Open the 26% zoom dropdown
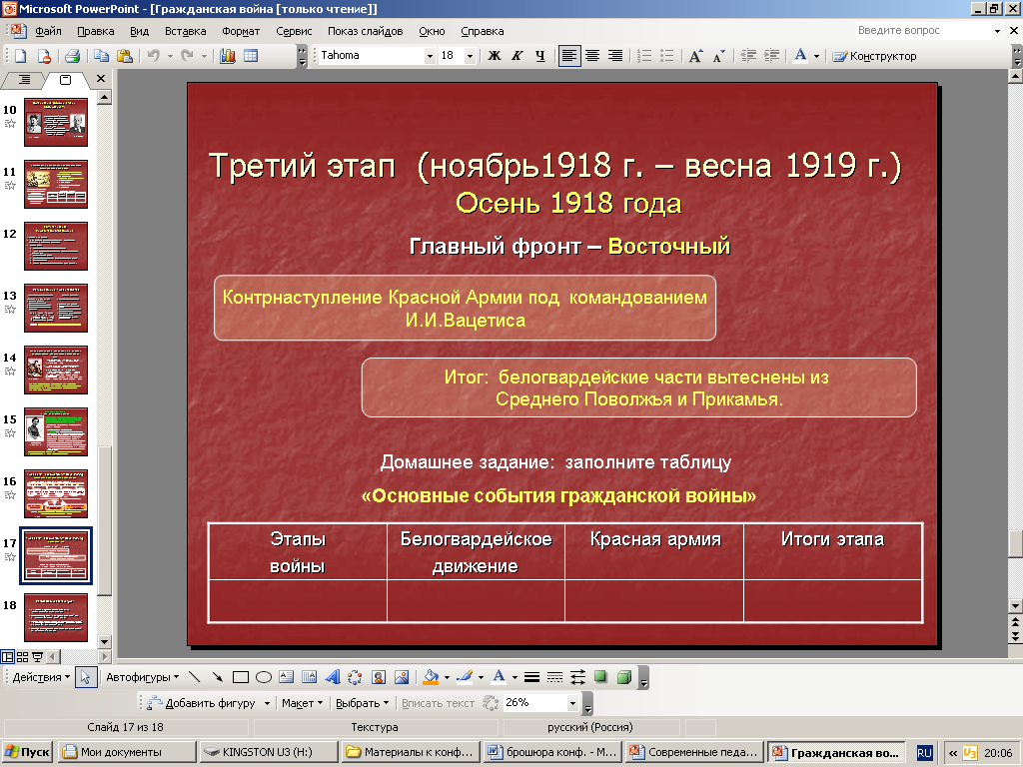Screen dimensions: 1023x767 572,703
